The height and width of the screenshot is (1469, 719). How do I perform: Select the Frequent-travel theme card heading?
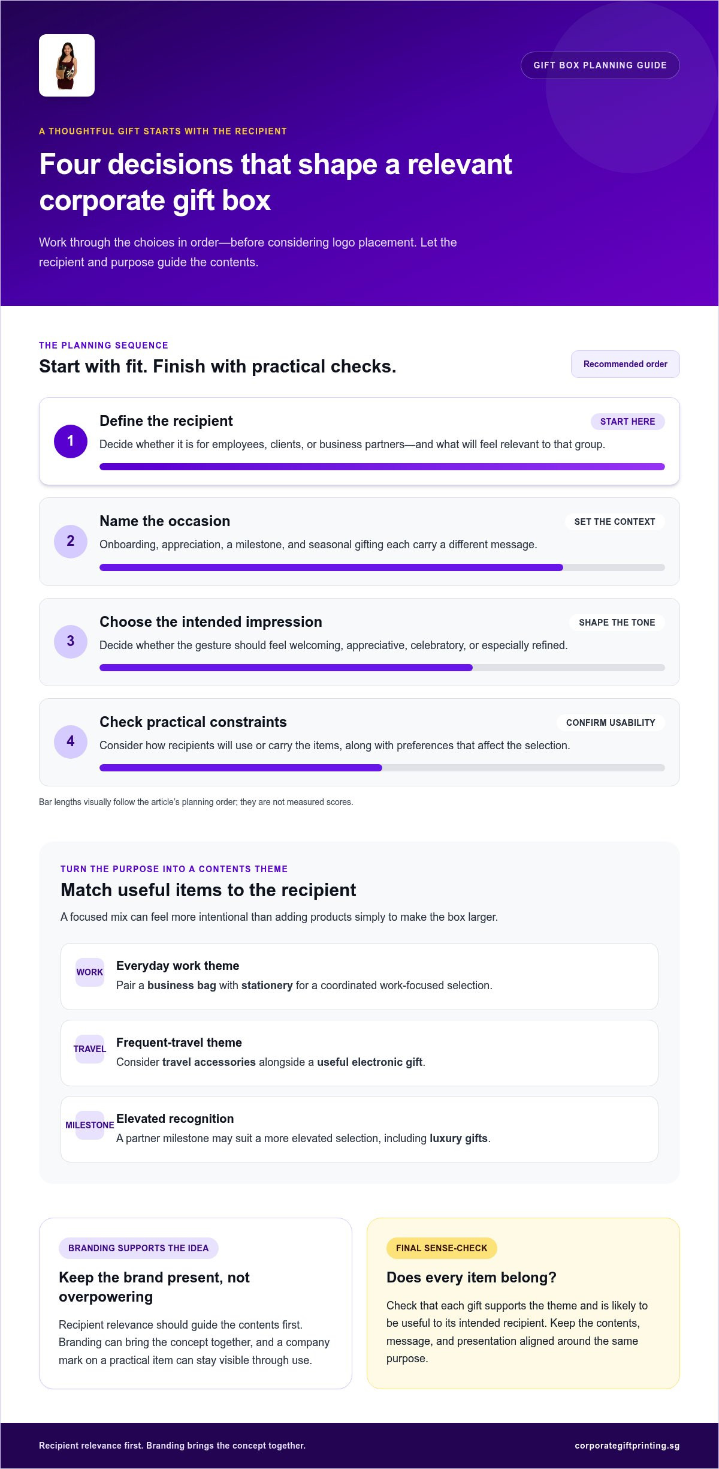[179, 1043]
